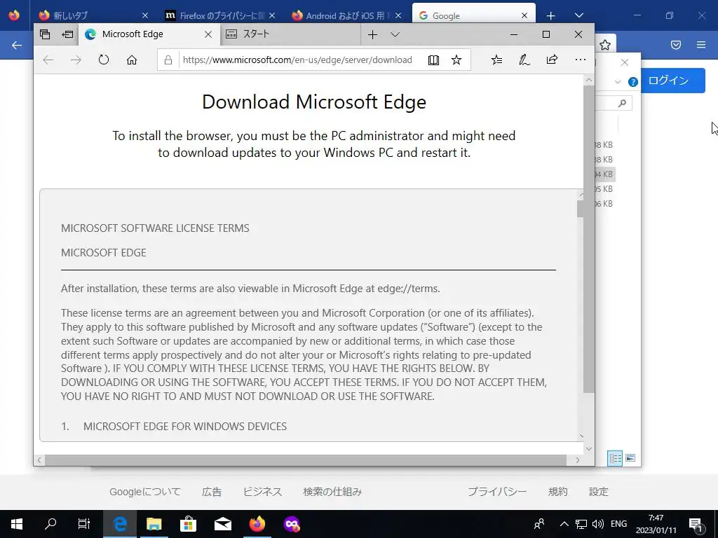Viewport: 718px width, 538px height.
Task: Open notification center on taskbar
Action: [x=696, y=524]
